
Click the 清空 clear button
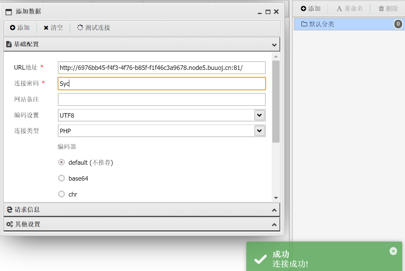point(53,28)
